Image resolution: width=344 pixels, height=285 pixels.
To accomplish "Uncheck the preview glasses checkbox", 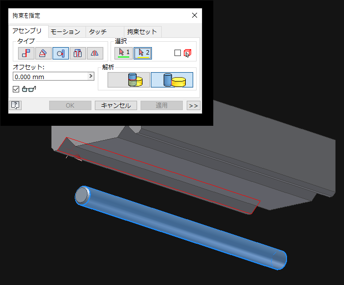I will pyautogui.click(x=16, y=89).
